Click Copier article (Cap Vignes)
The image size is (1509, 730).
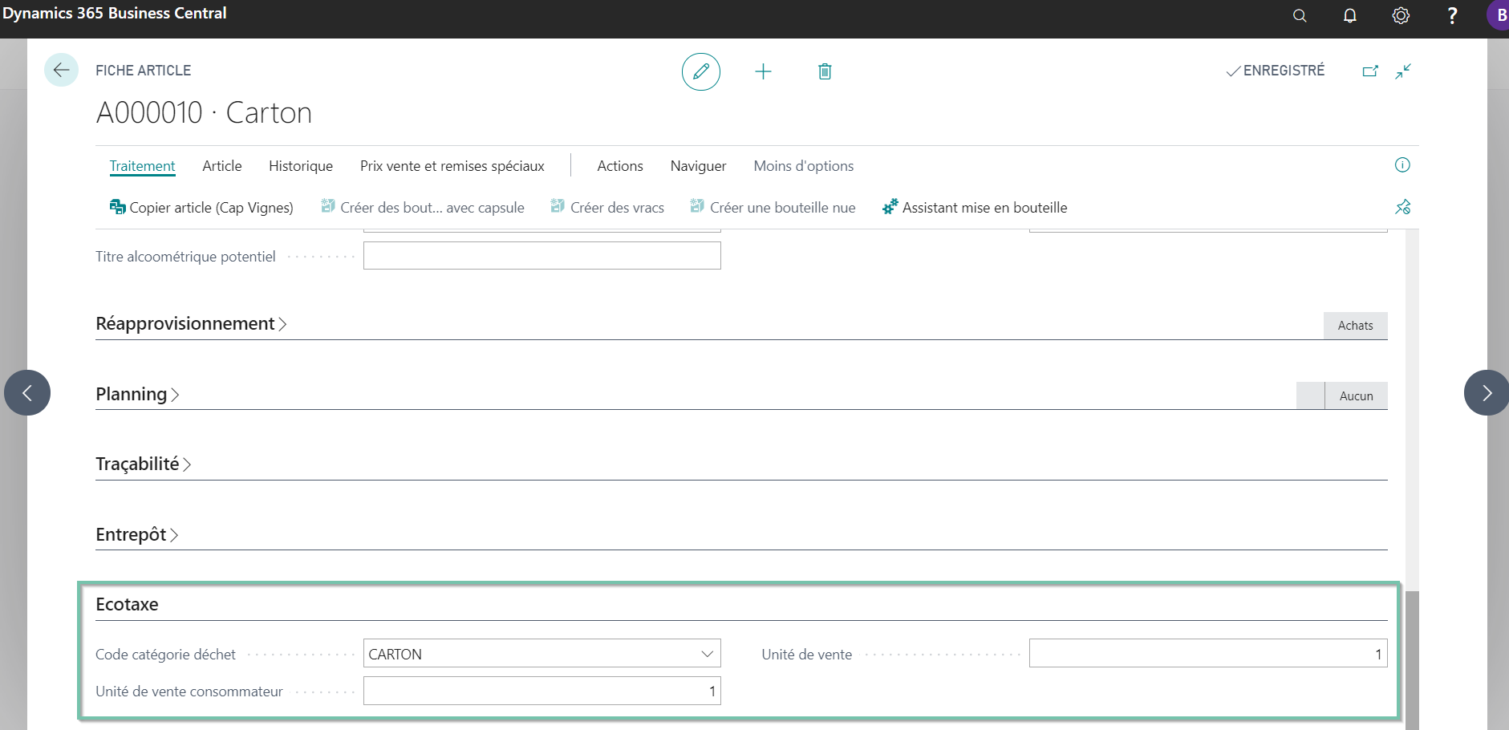click(201, 208)
